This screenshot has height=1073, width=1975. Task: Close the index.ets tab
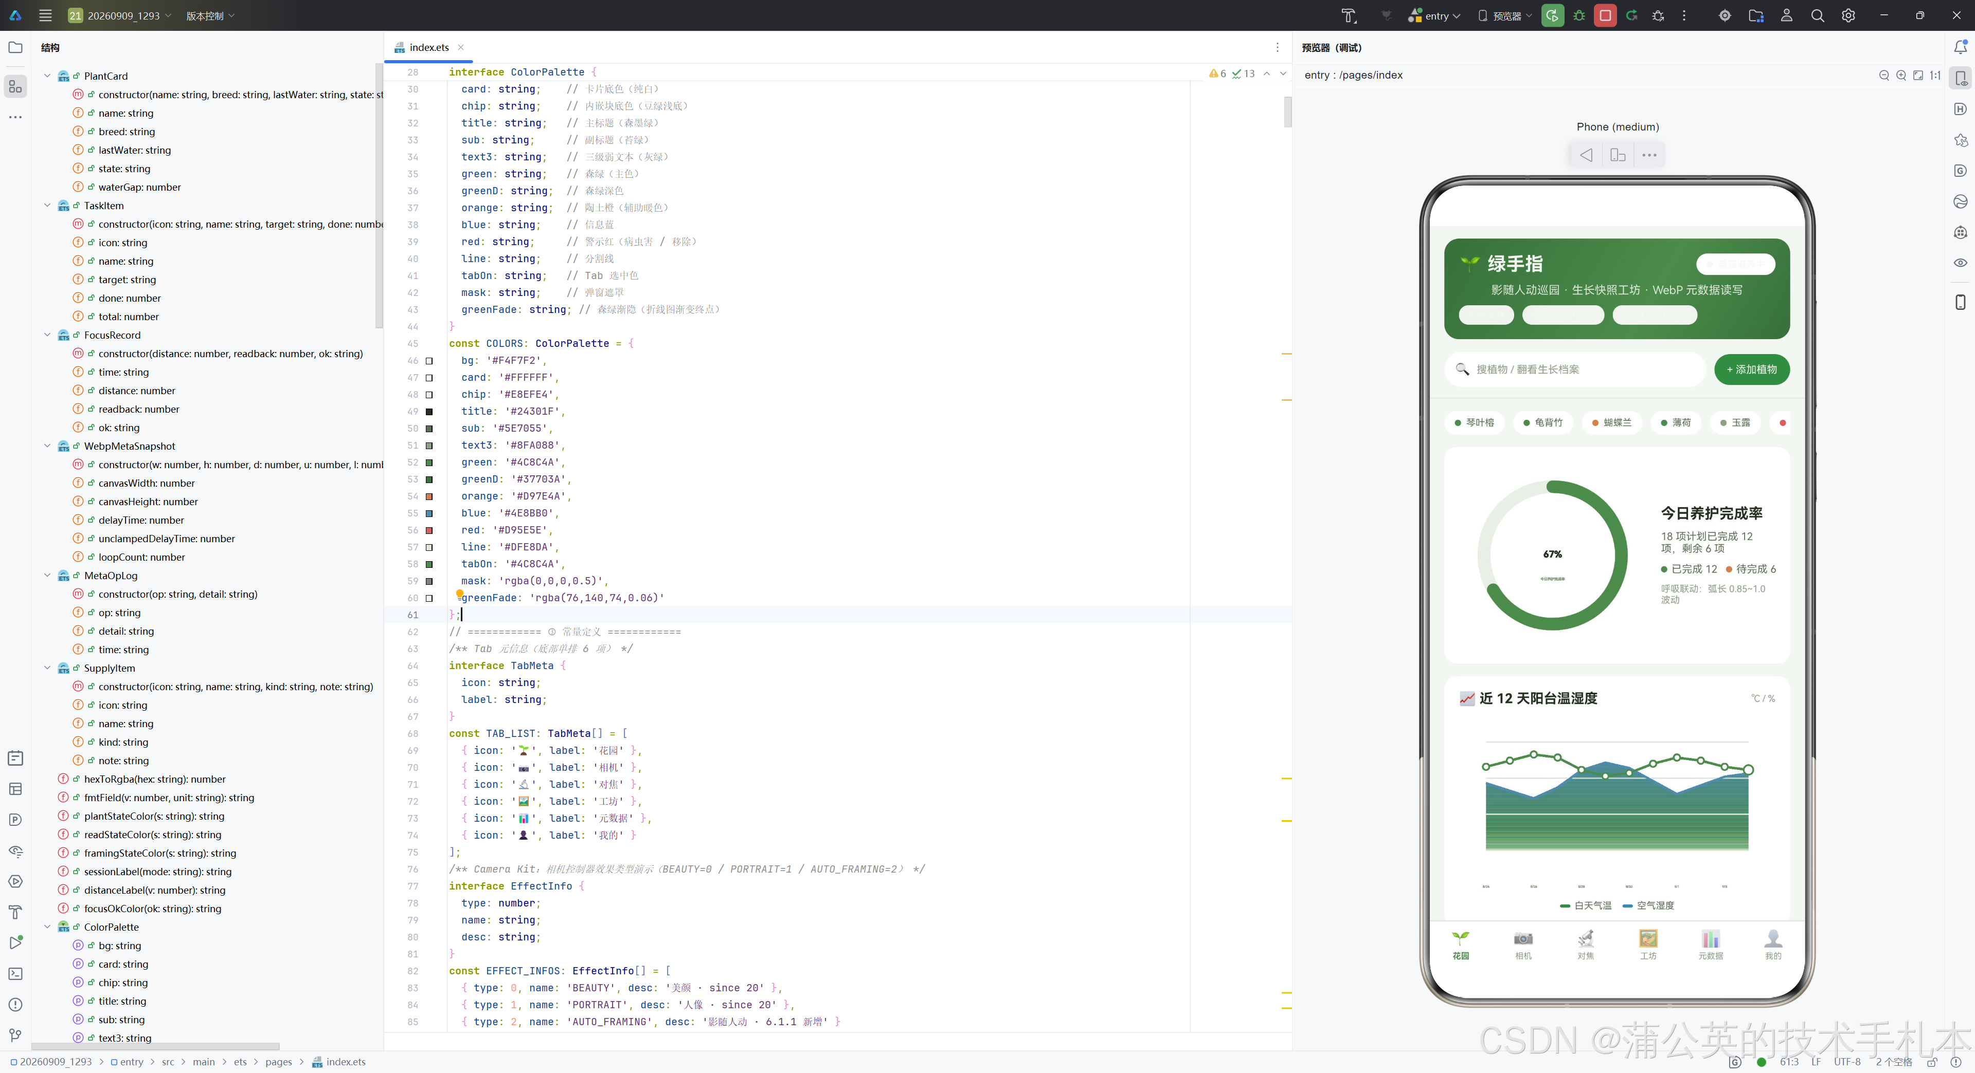(x=461, y=47)
